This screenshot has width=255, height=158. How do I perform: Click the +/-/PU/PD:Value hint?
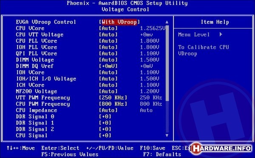pos(110,148)
